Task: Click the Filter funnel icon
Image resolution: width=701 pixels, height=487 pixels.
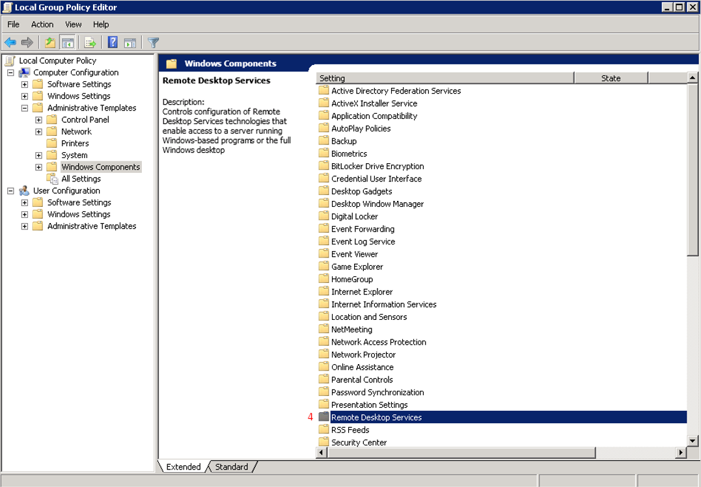Action: click(153, 43)
